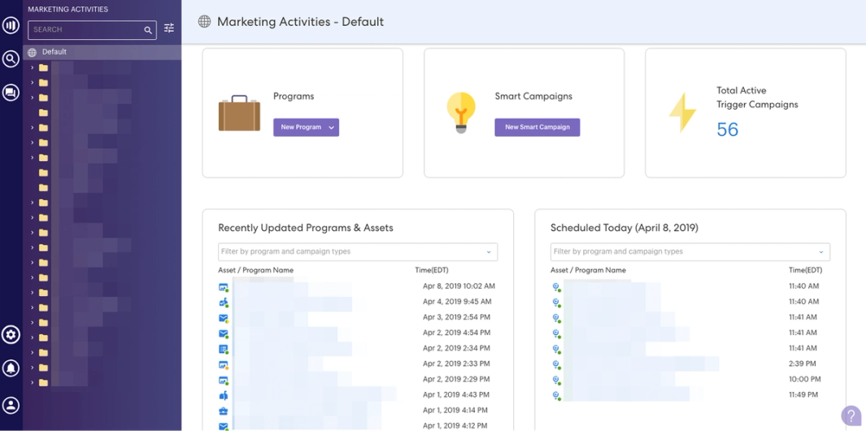This screenshot has width=866, height=431.
Task: Click the magnifier icon inside the tree search box
Action: coord(148,30)
